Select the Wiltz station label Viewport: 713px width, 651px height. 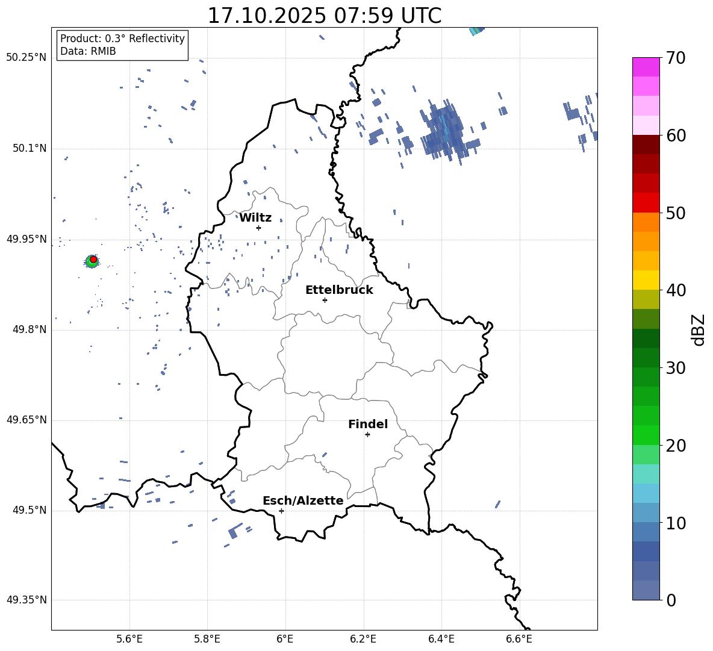click(x=255, y=218)
